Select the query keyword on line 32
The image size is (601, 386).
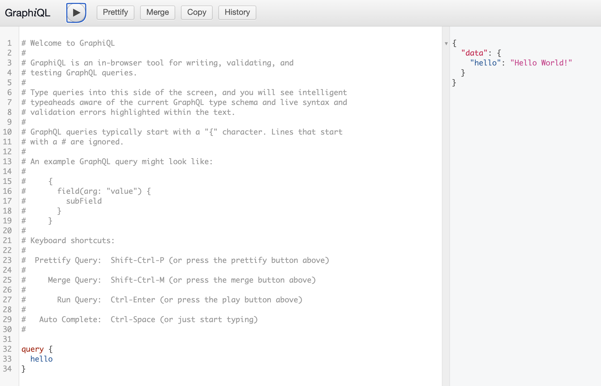pos(32,349)
